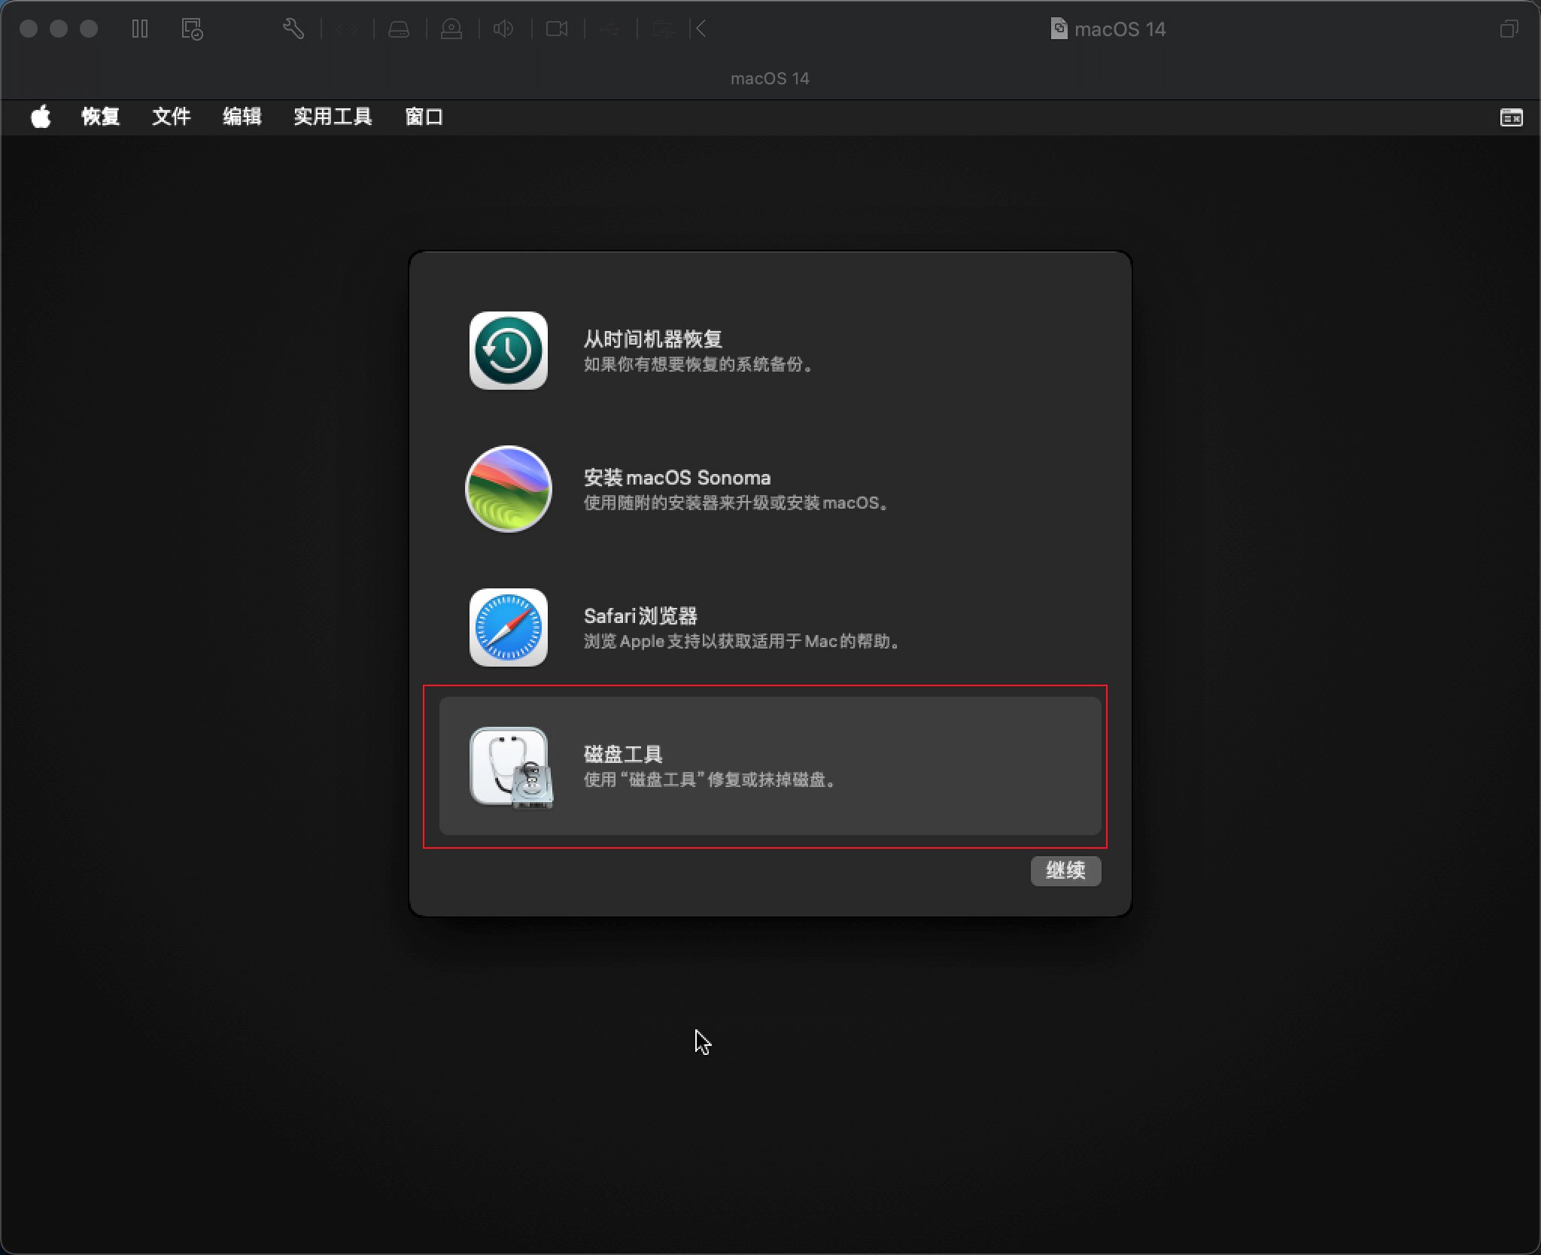
Task: Click the video capture toolbar icon
Action: [558, 29]
